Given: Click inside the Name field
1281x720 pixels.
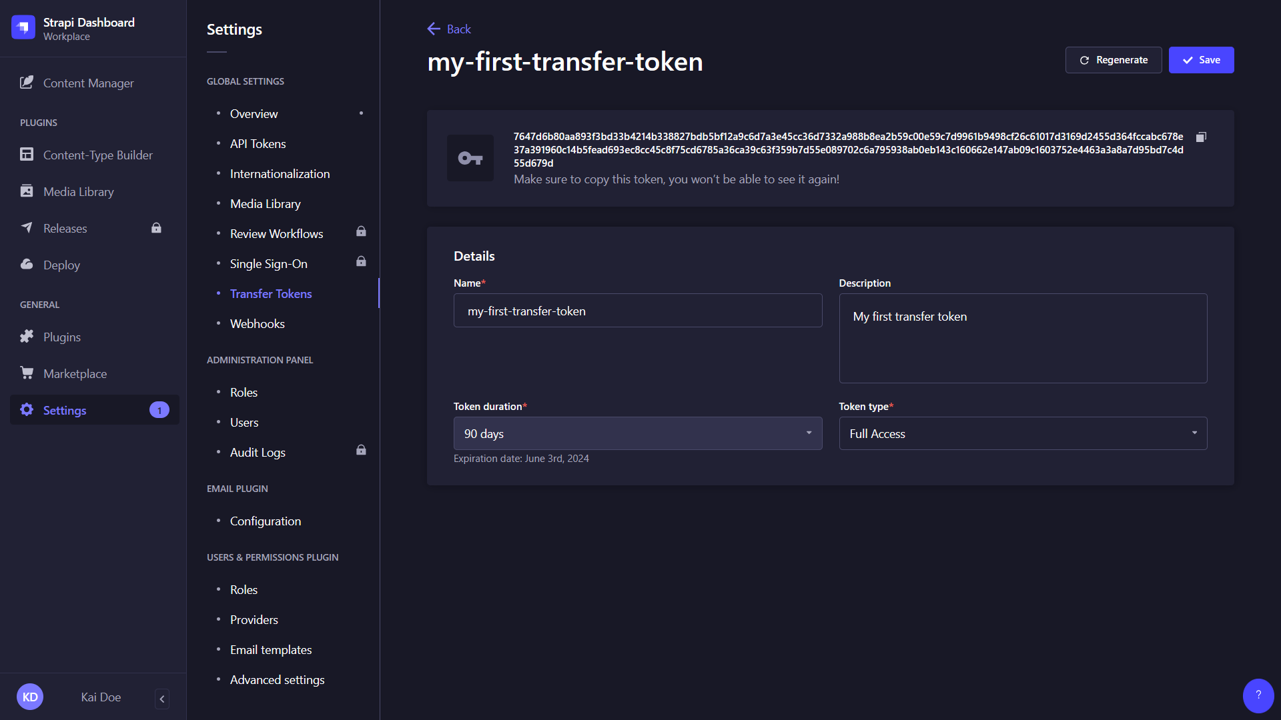Looking at the screenshot, I should pyautogui.click(x=637, y=311).
